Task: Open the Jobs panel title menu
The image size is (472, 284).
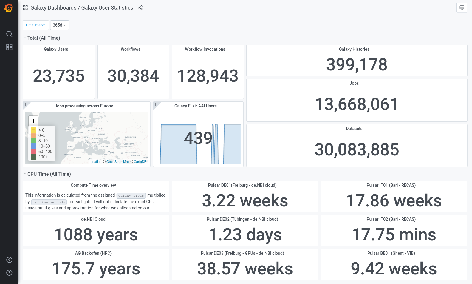Action: (x=354, y=83)
